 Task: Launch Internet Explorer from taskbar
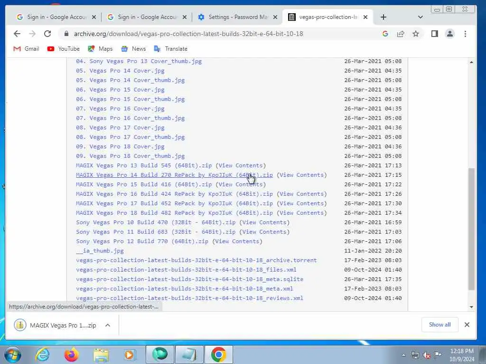(x=42, y=355)
